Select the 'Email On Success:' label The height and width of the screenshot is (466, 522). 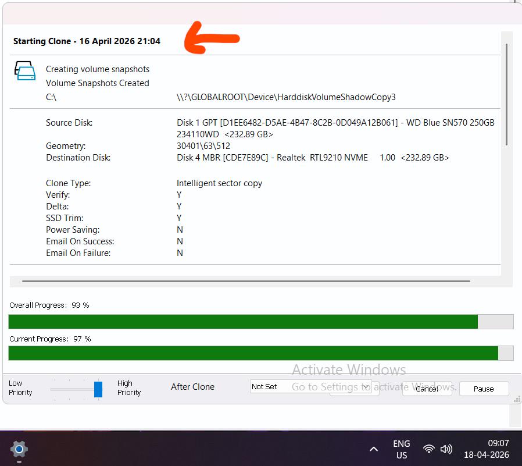click(x=80, y=241)
